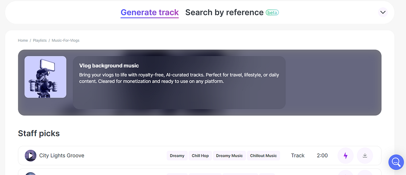Click the camera rig playlist thumbnail
The height and width of the screenshot is (175, 406).
pos(45,77)
